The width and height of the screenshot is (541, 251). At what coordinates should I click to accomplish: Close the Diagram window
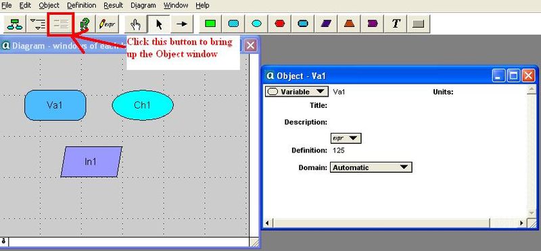click(x=251, y=46)
